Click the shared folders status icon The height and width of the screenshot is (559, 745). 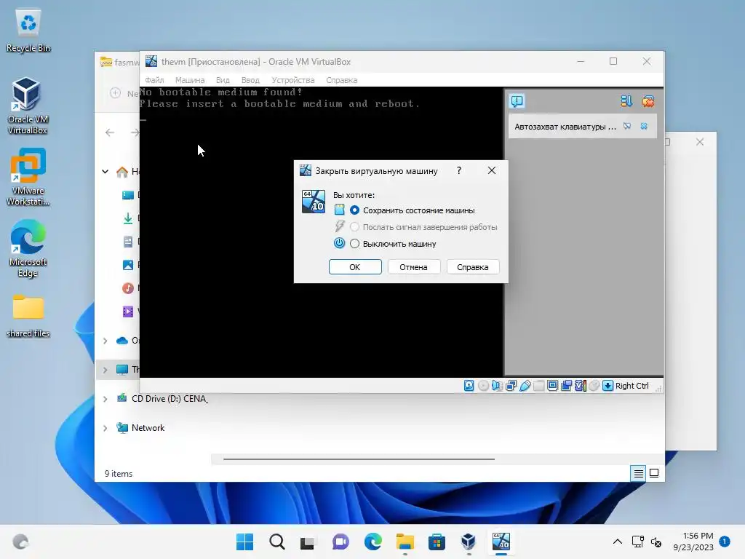(x=539, y=386)
